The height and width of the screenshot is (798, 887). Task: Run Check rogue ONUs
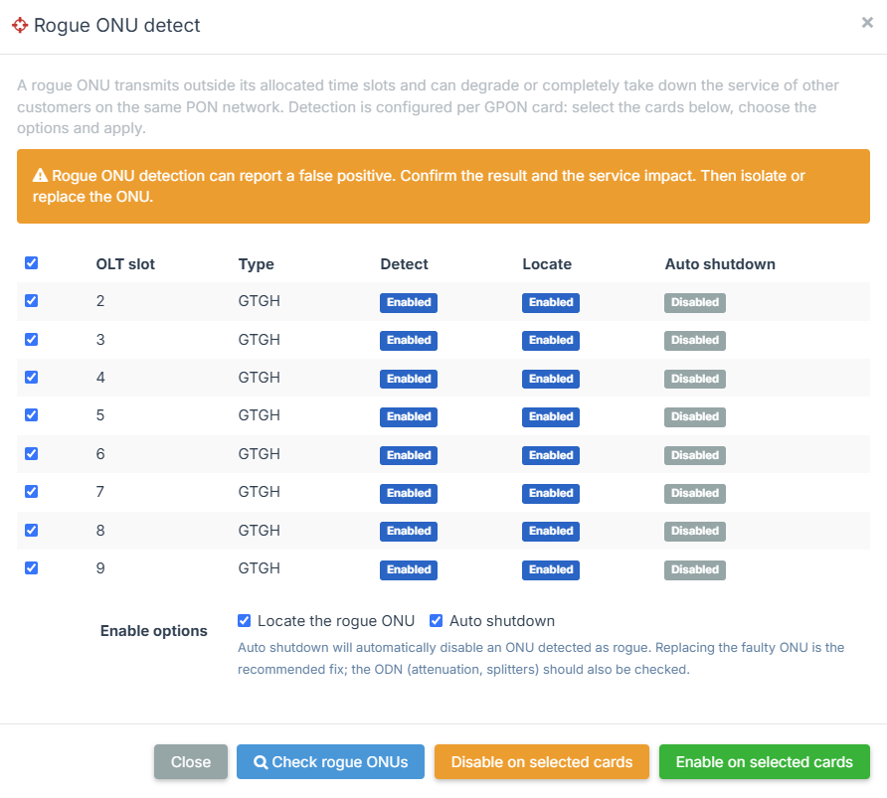[330, 762]
